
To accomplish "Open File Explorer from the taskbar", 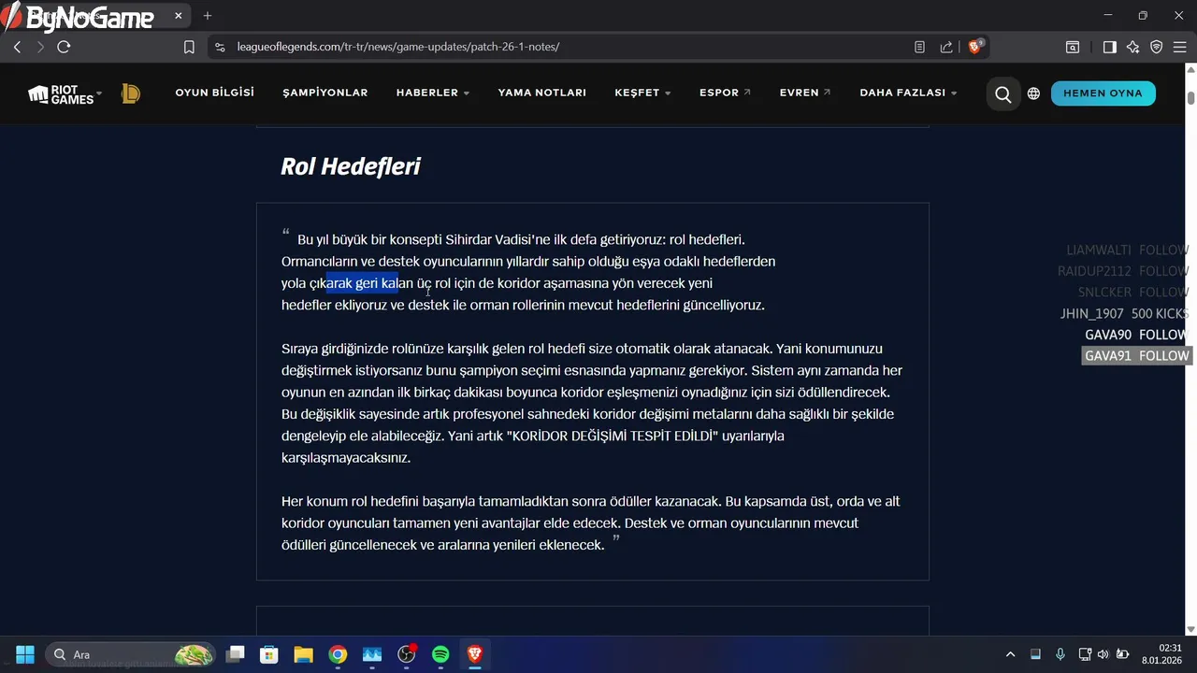I will pos(303,654).
